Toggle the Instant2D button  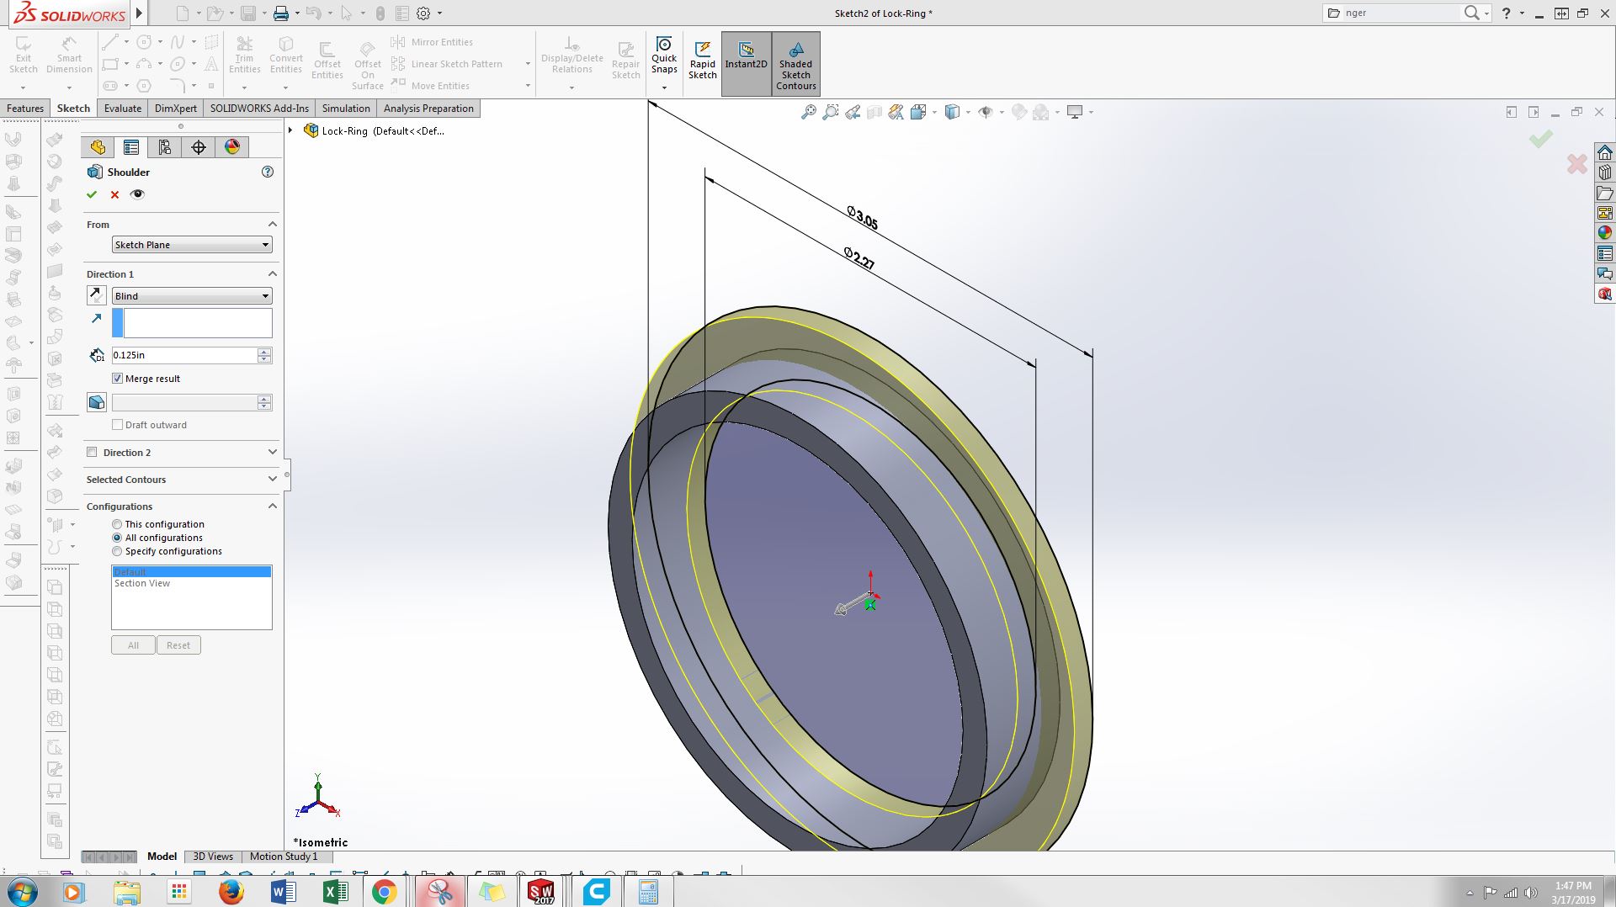747,63
